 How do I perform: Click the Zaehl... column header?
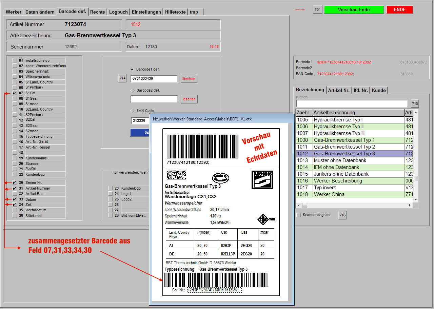tap(304, 113)
